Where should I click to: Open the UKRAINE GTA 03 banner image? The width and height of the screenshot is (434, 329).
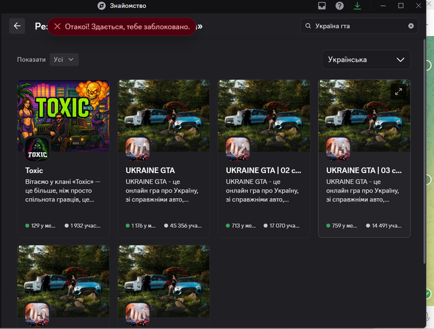click(x=364, y=116)
